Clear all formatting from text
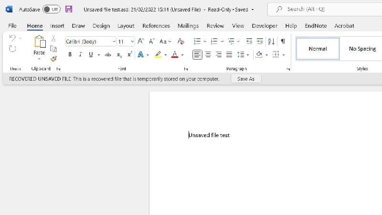 [180, 42]
